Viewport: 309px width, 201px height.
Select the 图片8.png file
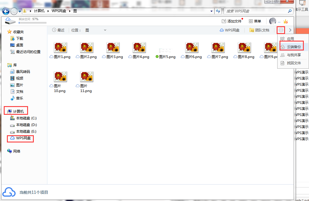[x=244, y=50]
